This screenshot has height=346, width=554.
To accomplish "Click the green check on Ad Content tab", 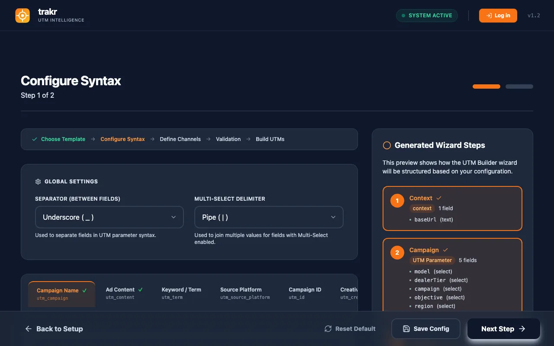I will pos(140,290).
